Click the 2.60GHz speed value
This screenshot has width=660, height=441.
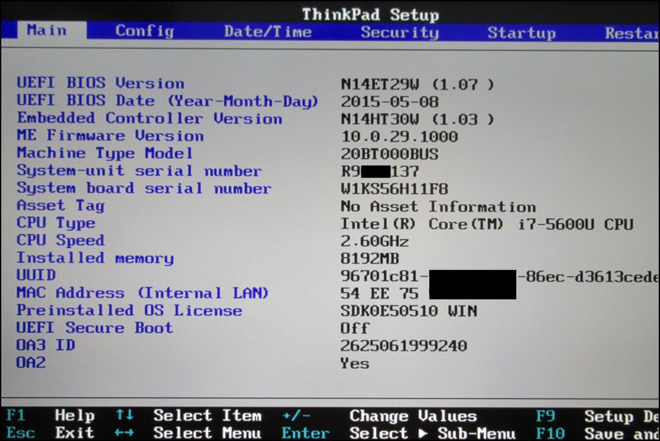click(374, 241)
